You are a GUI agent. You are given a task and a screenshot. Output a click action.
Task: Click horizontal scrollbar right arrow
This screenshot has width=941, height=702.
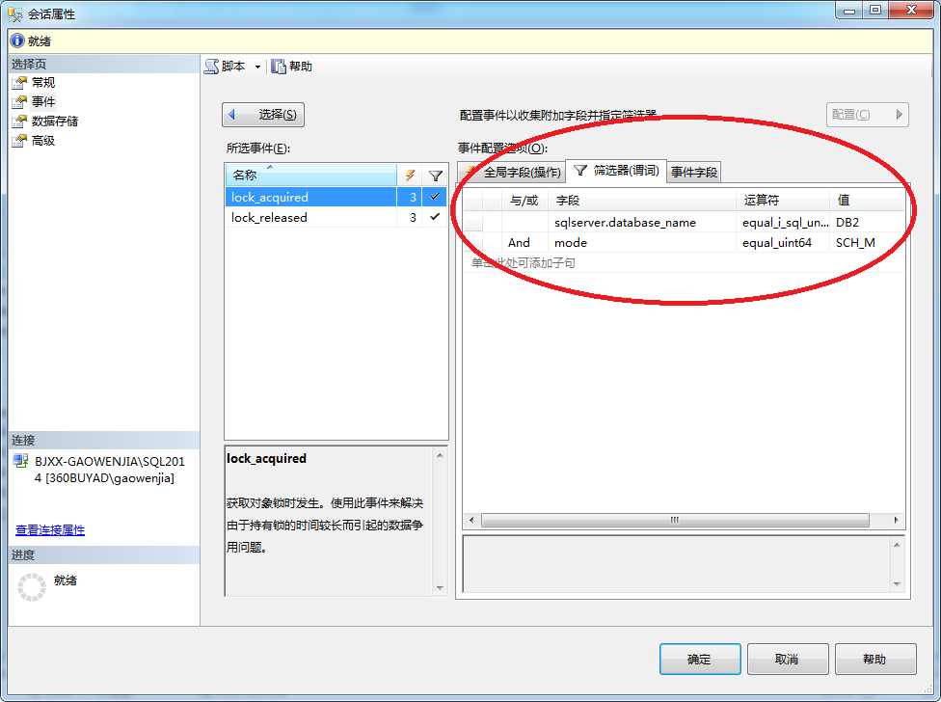(x=896, y=520)
